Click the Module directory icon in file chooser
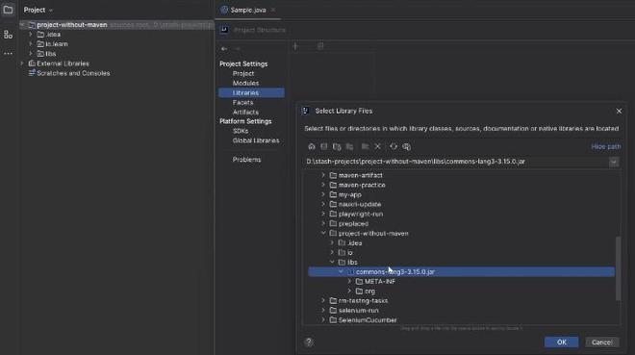Viewport: 635px width, 355px height. [349, 146]
